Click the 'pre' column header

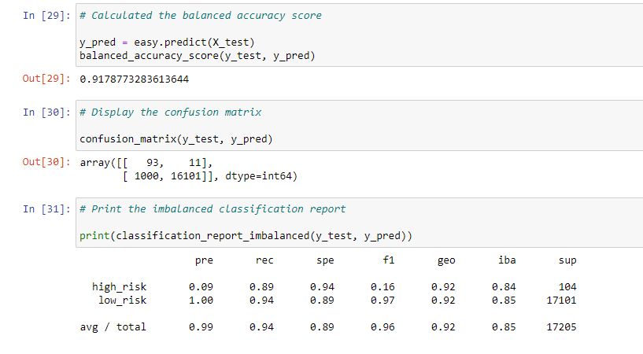(204, 260)
